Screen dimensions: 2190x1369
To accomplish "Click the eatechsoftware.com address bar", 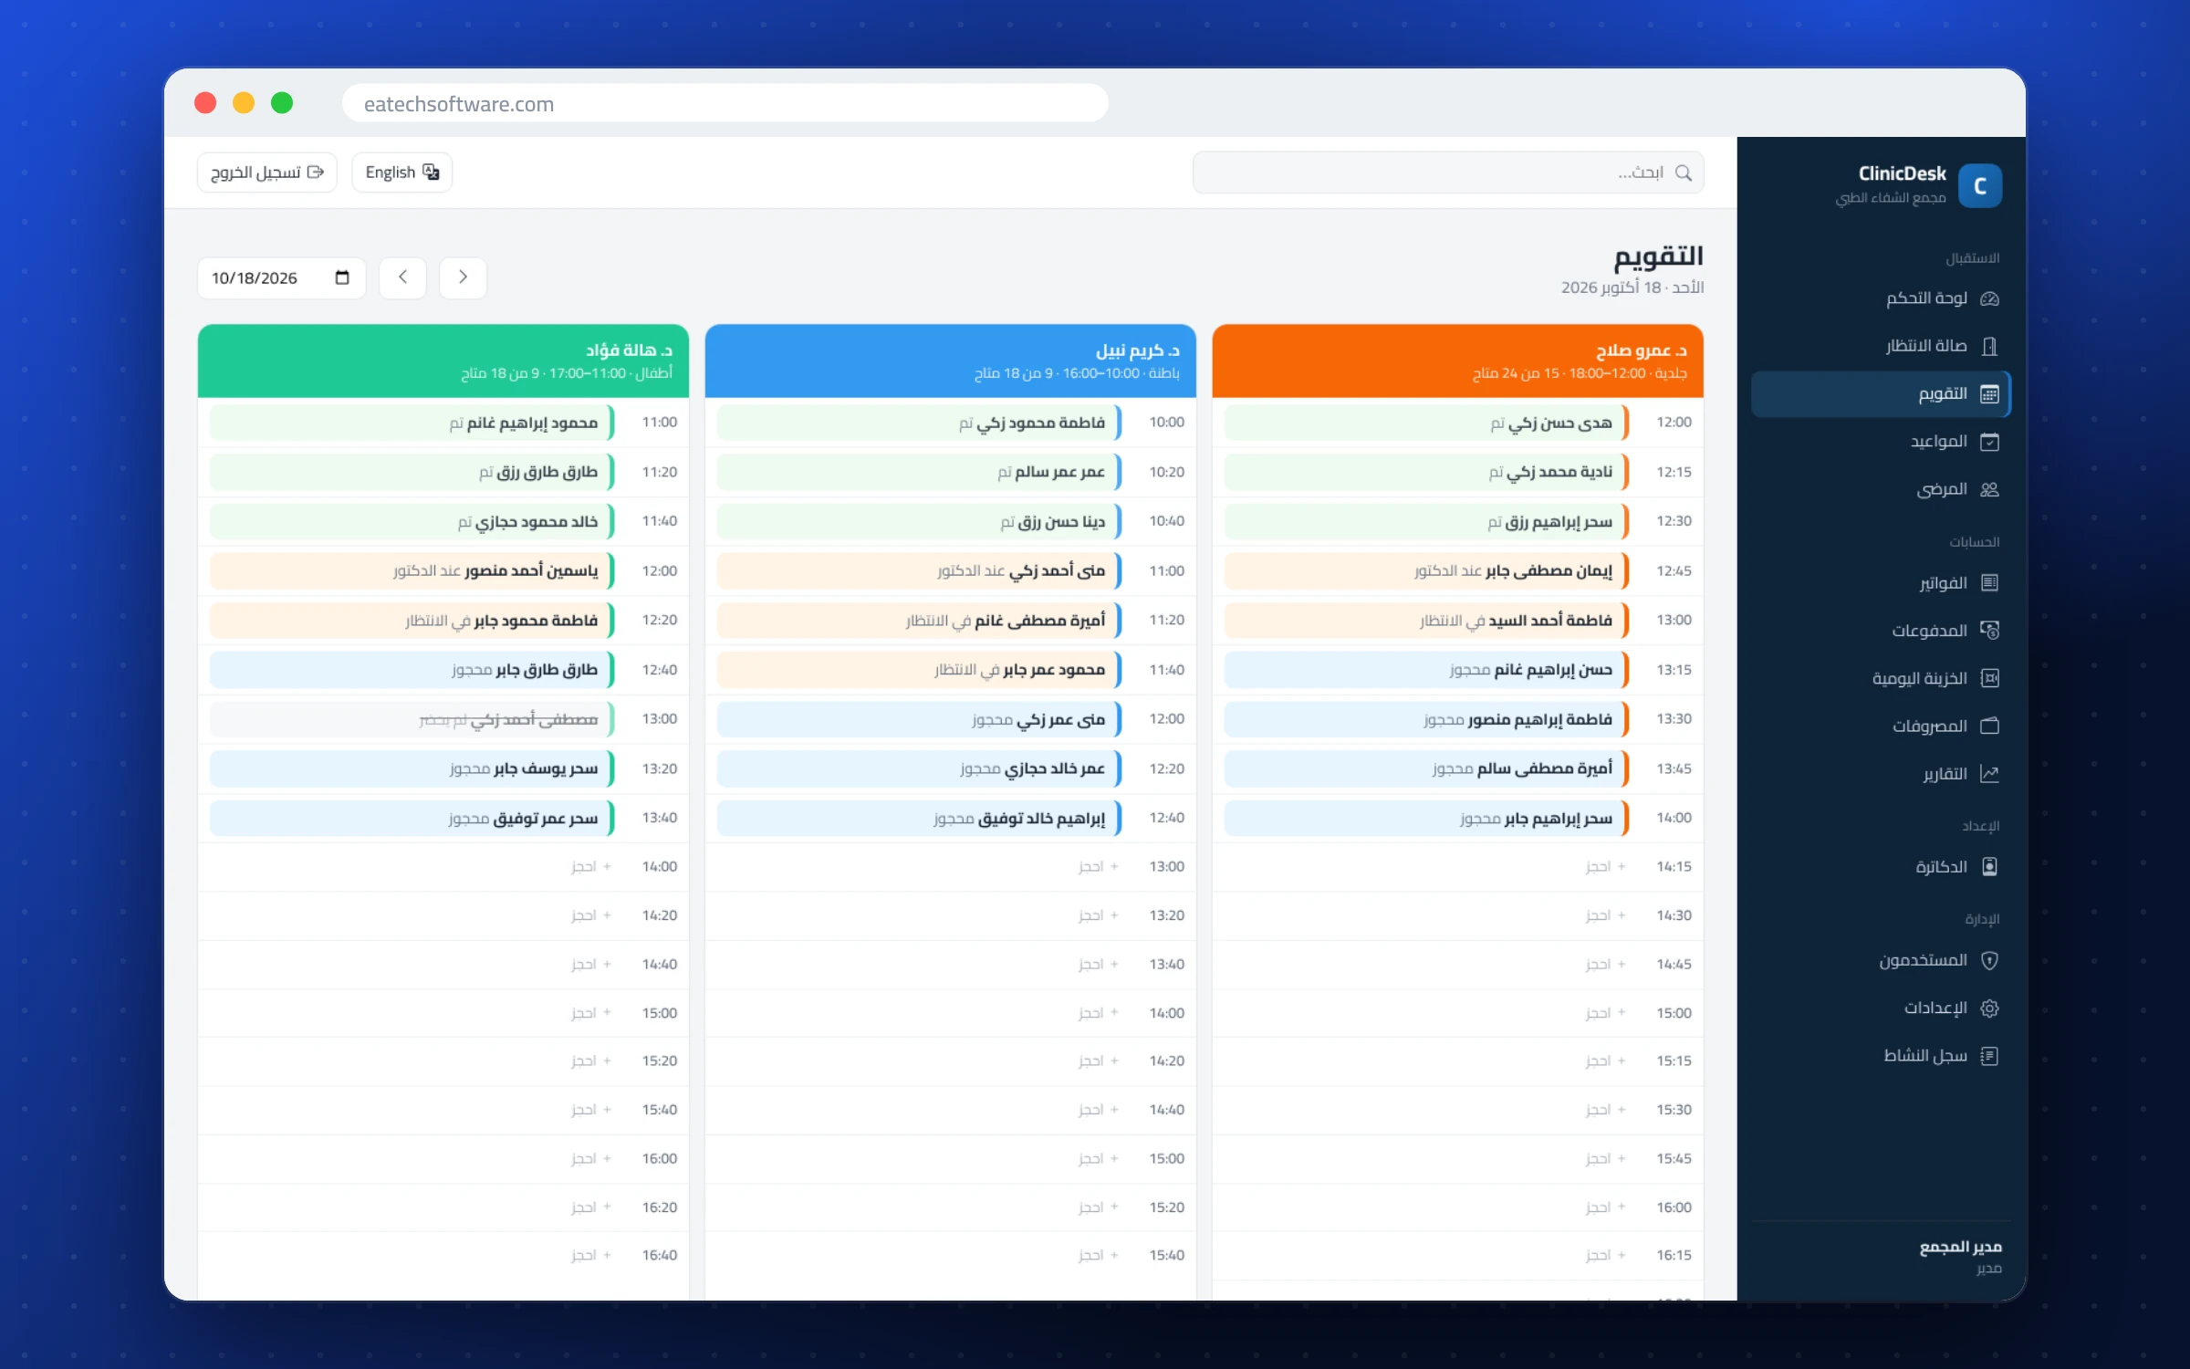I will click(725, 103).
